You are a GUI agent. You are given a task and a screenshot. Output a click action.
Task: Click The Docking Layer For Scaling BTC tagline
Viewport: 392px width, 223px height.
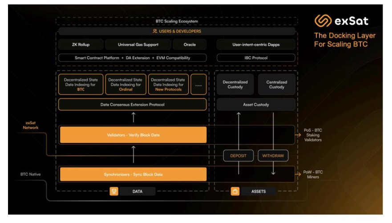click(345, 40)
